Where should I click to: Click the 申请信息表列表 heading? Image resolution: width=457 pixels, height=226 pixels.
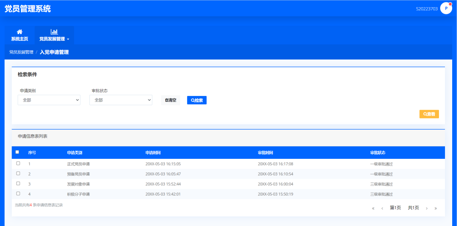click(x=32, y=136)
